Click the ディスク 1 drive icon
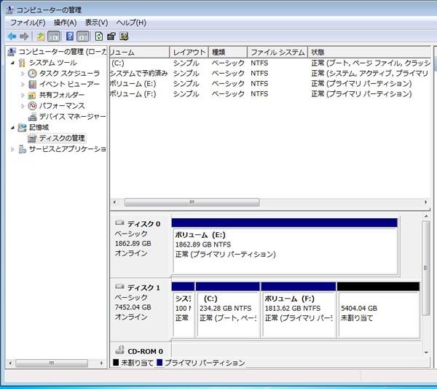The width and height of the screenshot is (437, 389). click(120, 287)
